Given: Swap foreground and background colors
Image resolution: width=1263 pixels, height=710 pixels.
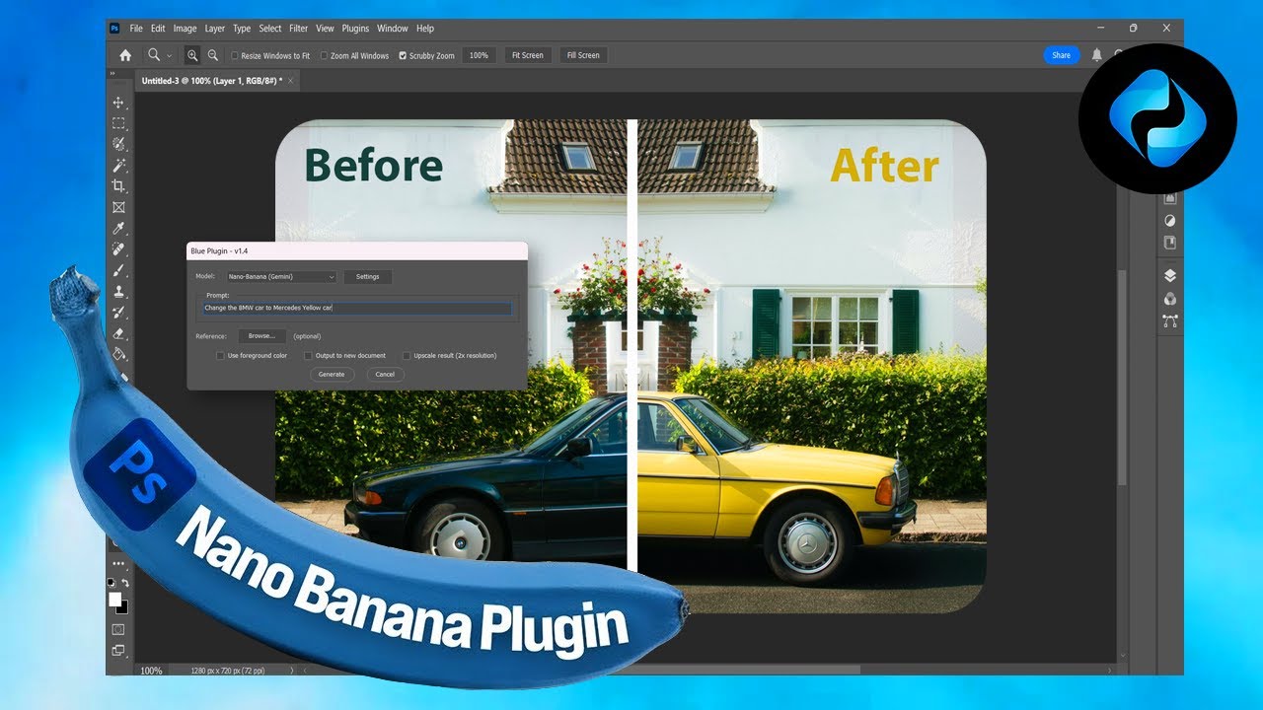Looking at the screenshot, I should [124, 584].
